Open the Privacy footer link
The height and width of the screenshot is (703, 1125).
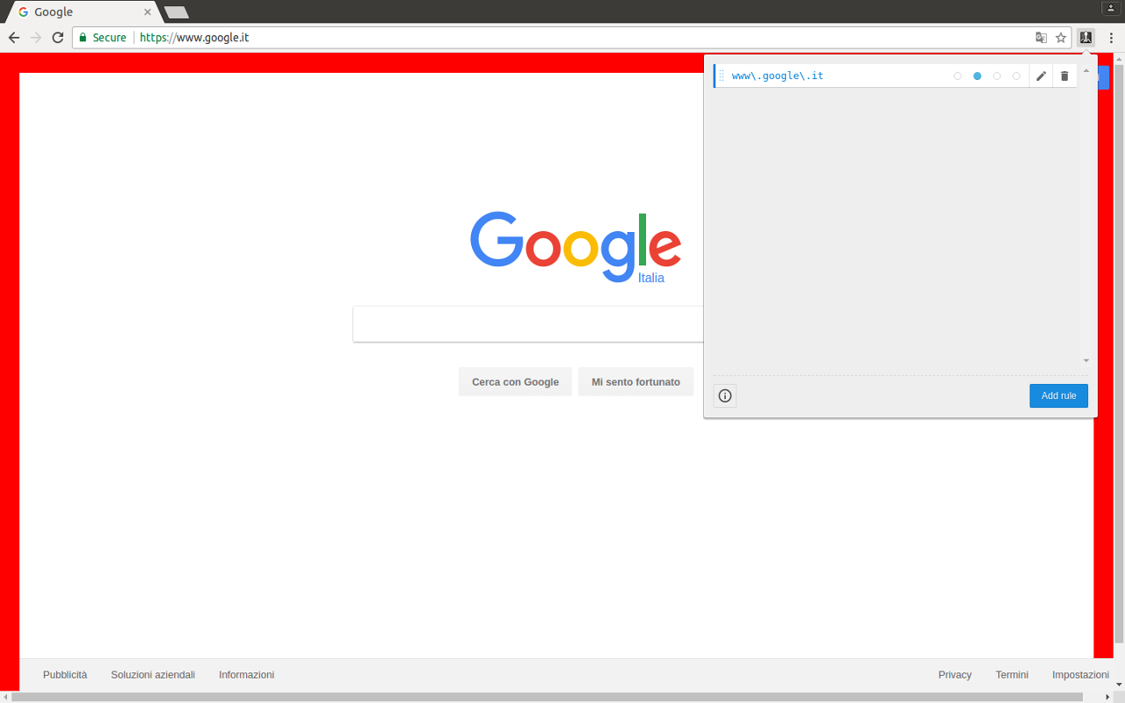pyautogui.click(x=954, y=675)
